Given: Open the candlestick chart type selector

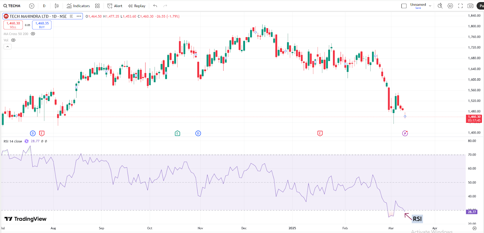Looking at the screenshot, I should click(57, 6).
